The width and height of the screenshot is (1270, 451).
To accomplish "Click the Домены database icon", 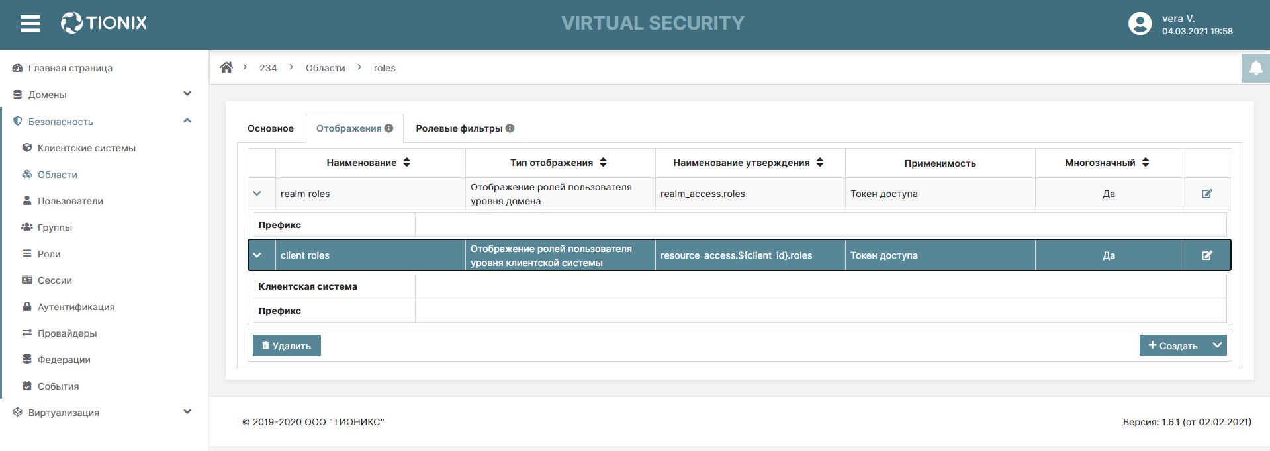I will pyautogui.click(x=18, y=95).
